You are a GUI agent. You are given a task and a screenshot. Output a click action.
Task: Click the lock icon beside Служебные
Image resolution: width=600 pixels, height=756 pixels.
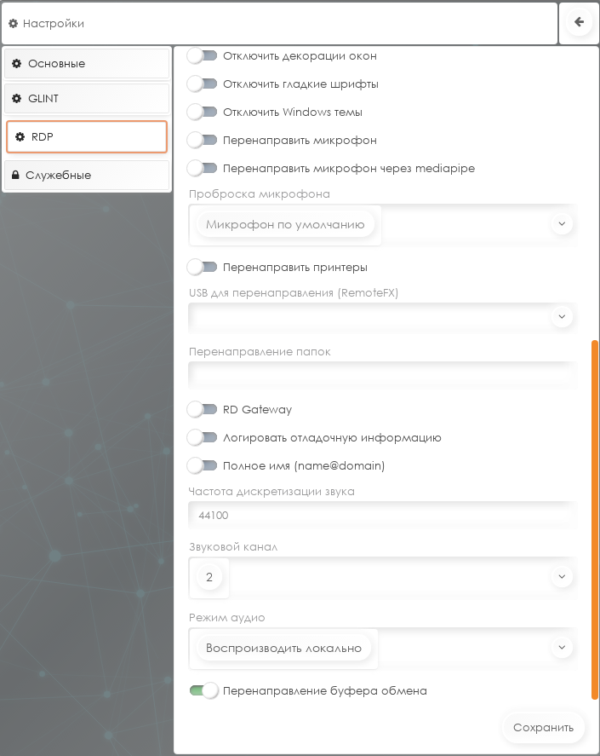click(15, 175)
